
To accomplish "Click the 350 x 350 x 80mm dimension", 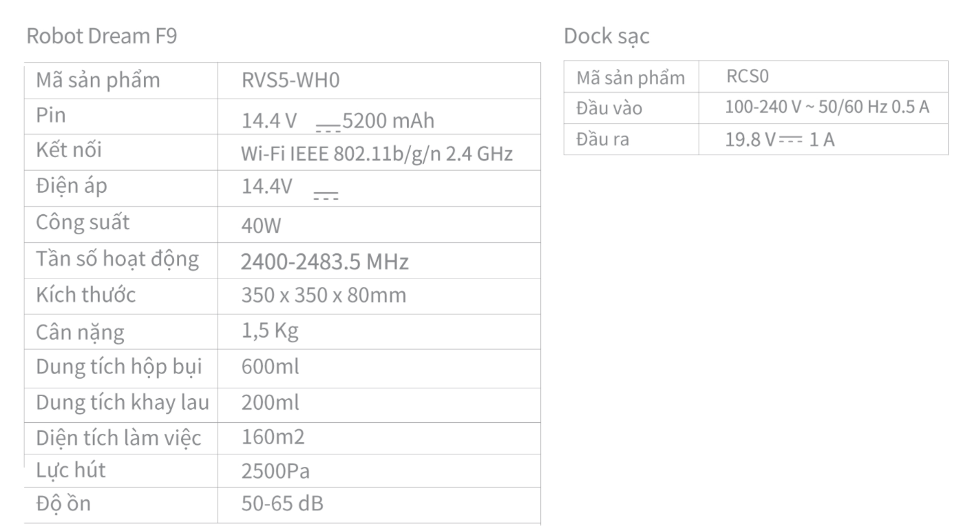I will [324, 295].
